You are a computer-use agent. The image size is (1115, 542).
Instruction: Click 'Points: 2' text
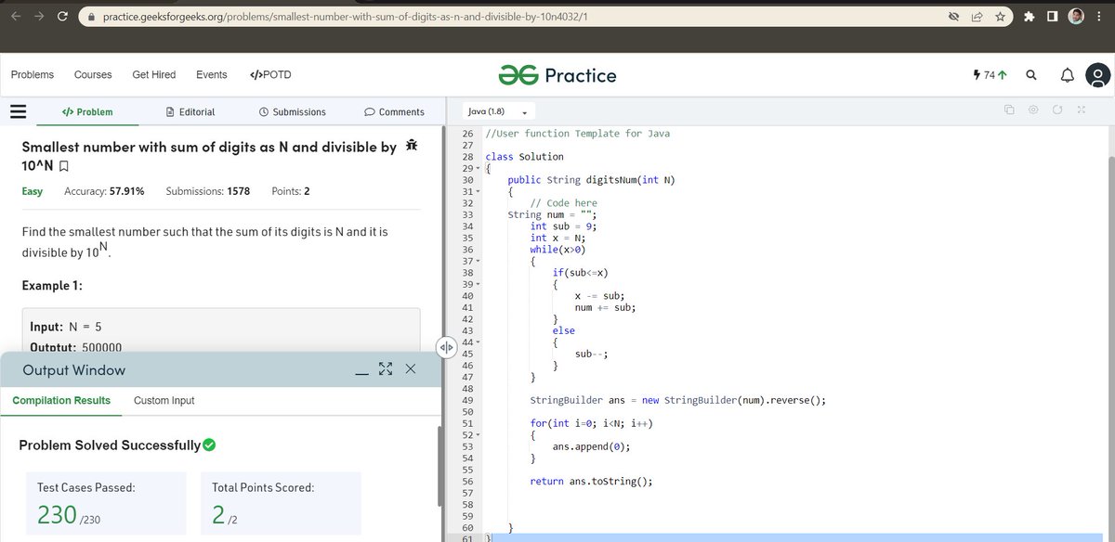pyautogui.click(x=291, y=192)
